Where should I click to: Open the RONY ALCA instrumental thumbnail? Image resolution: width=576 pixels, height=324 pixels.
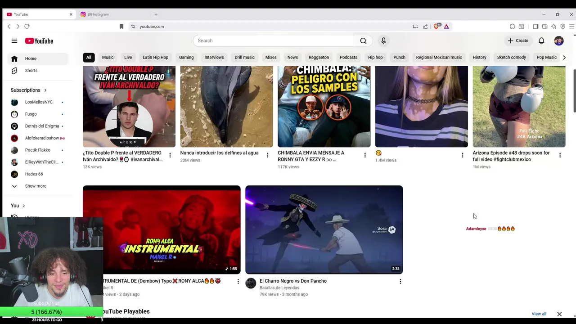(x=162, y=229)
